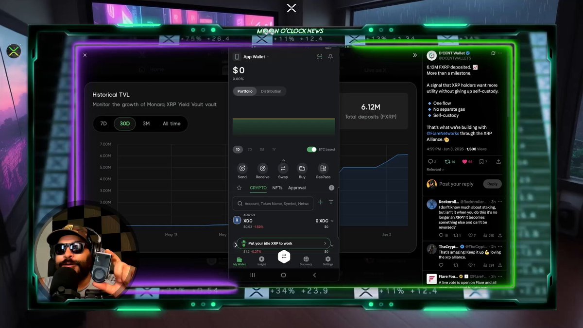Add a new account with plus icon

320,202
